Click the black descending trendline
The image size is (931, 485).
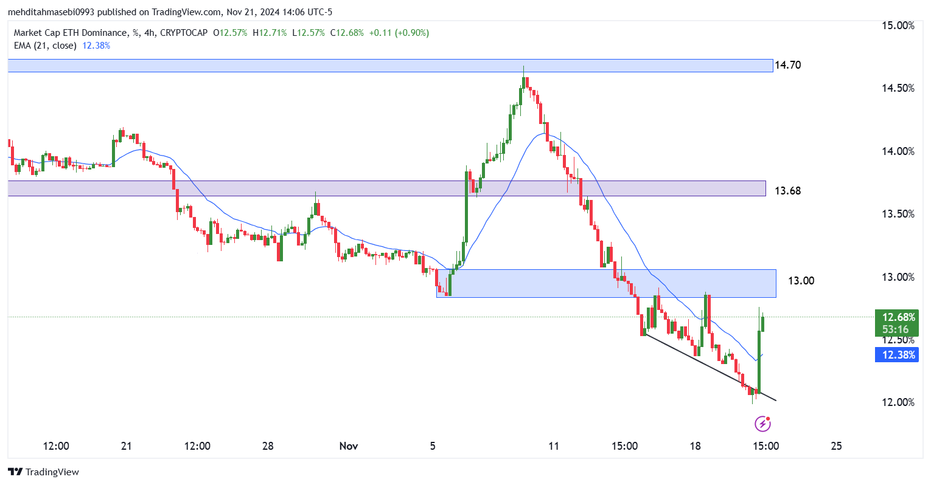pos(710,367)
